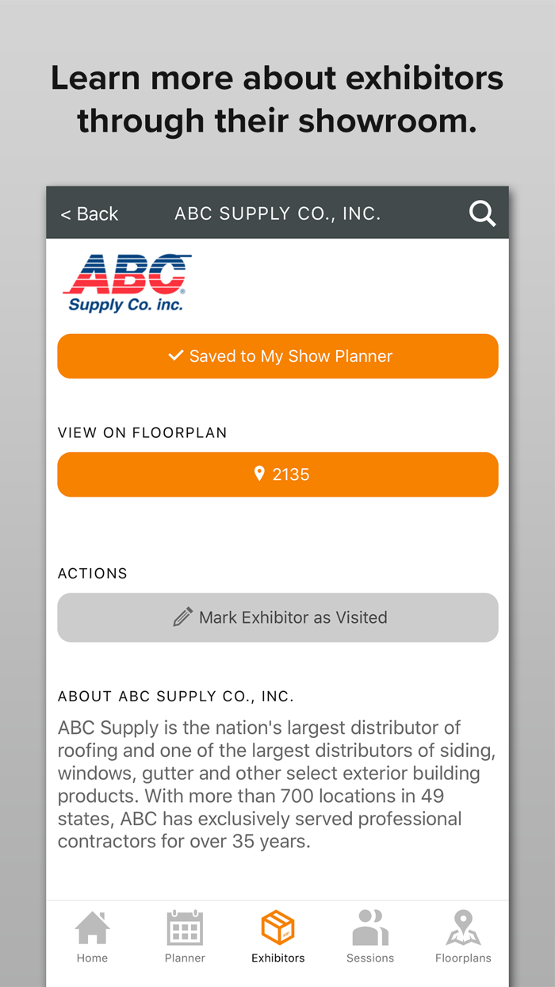This screenshot has width=555, height=987.
Task: Tap the ABC SUPPLY CO., INC. title text
Action: point(277,213)
